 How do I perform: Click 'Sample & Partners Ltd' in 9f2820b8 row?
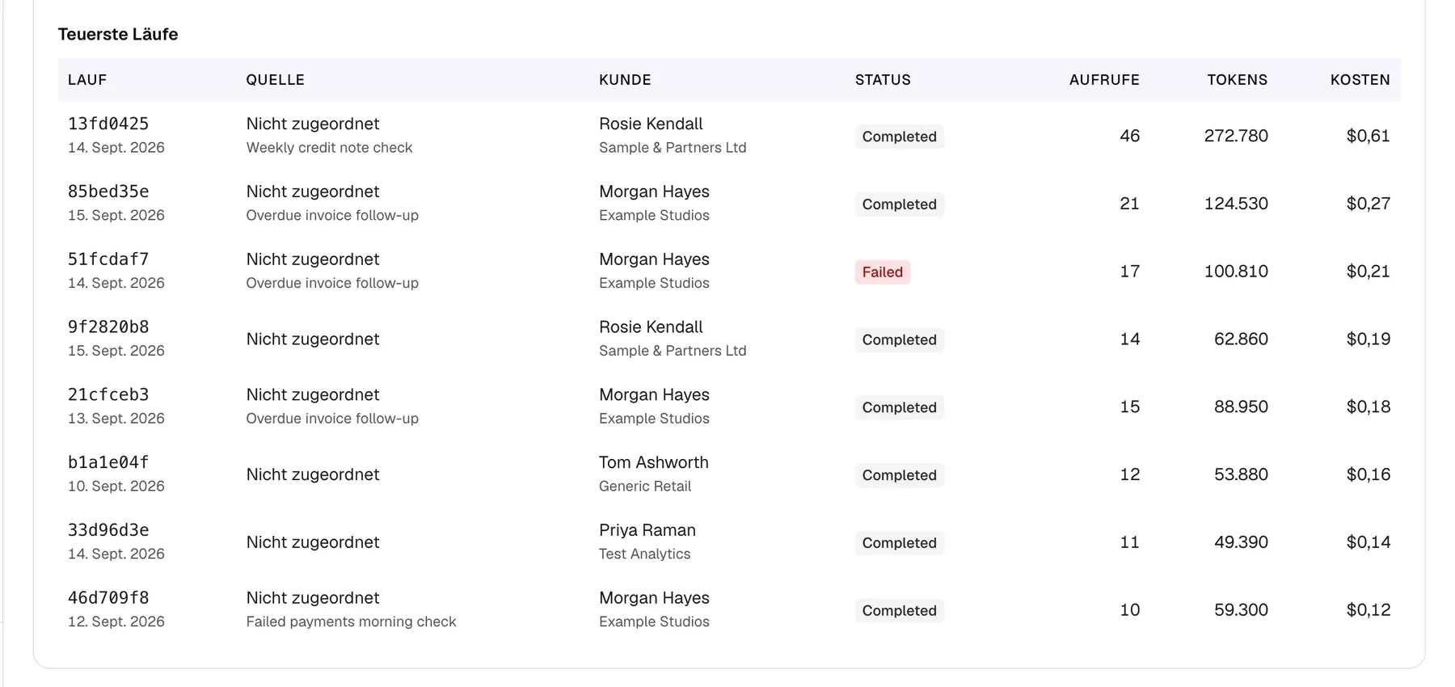click(673, 351)
